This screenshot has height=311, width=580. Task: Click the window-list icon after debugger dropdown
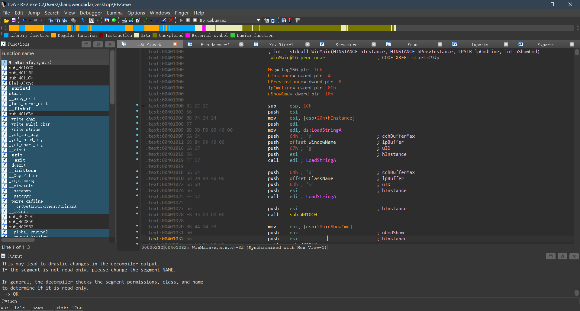(266, 20)
